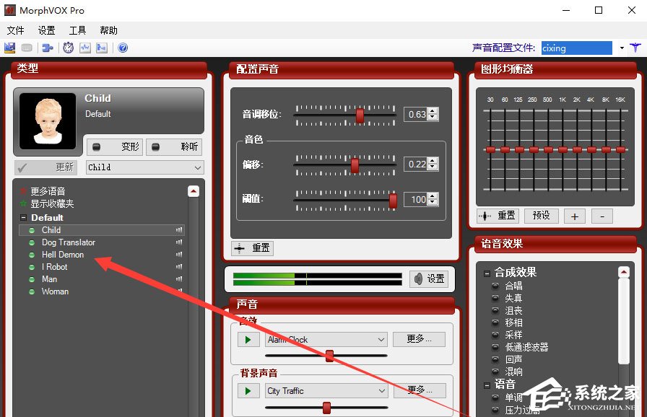This screenshot has width=647, height=417.
Task: Click the red star next to 更多语音
Action: click(x=24, y=190)
